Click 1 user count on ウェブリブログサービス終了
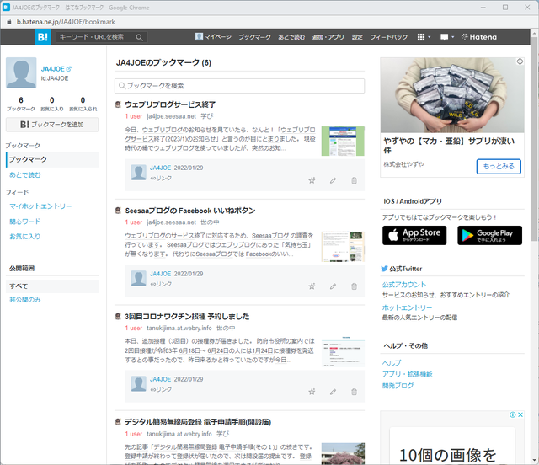 click(134, 116)
